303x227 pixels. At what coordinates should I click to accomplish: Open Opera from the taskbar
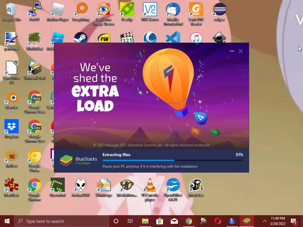coord(217,221)
